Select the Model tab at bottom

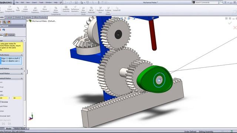coord(9,129)
